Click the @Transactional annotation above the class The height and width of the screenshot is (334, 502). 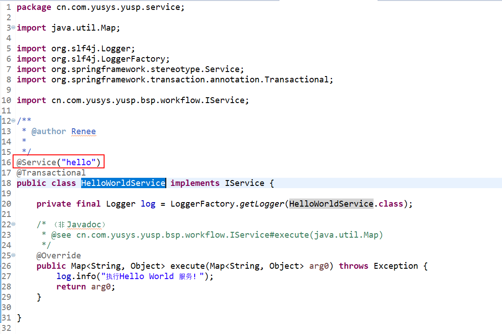(x=51, y=173)
